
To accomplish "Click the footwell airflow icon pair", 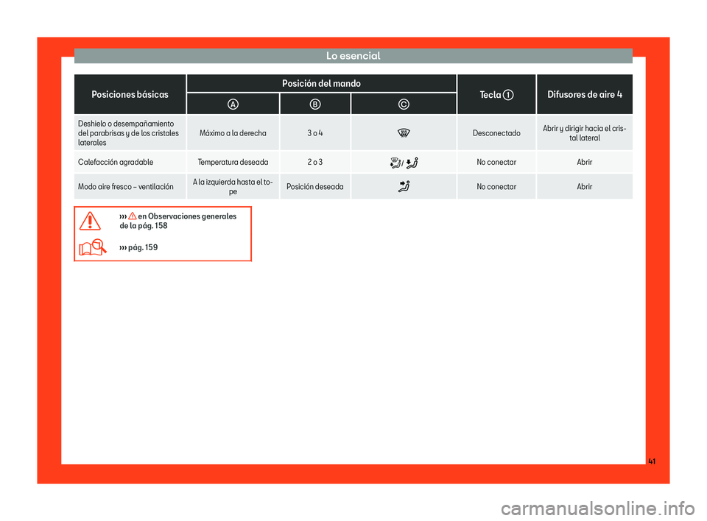I will [404, 163].
